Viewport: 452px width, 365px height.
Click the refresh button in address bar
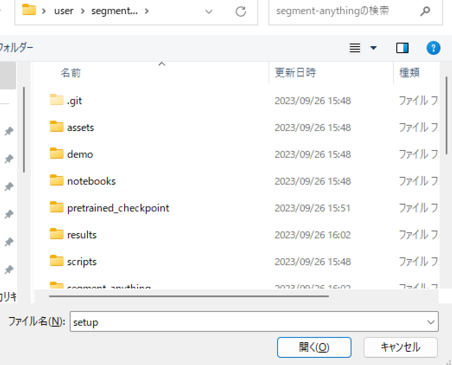241,12
